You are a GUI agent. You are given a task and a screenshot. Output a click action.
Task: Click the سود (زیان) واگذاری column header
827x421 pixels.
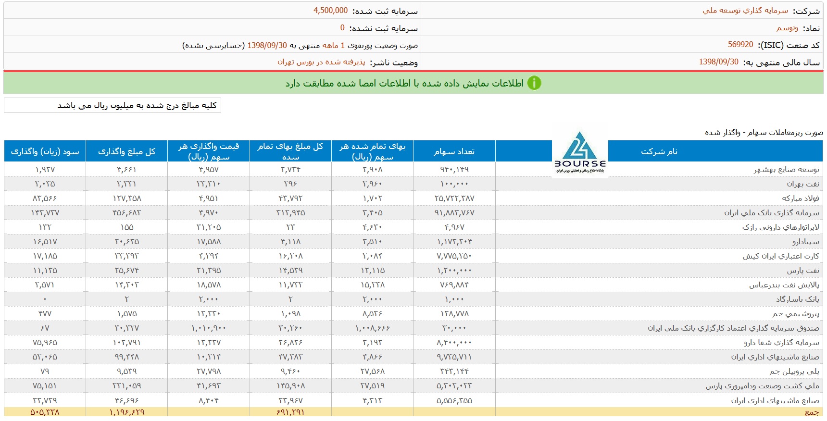pos(45,151)
